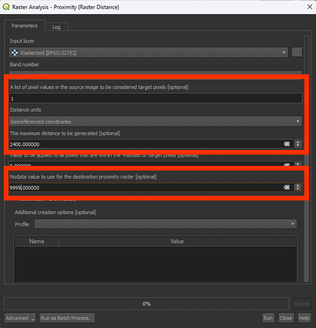Click the QGIS logo in title bar
Screen dimensions: 316x328
click(6, 7)
